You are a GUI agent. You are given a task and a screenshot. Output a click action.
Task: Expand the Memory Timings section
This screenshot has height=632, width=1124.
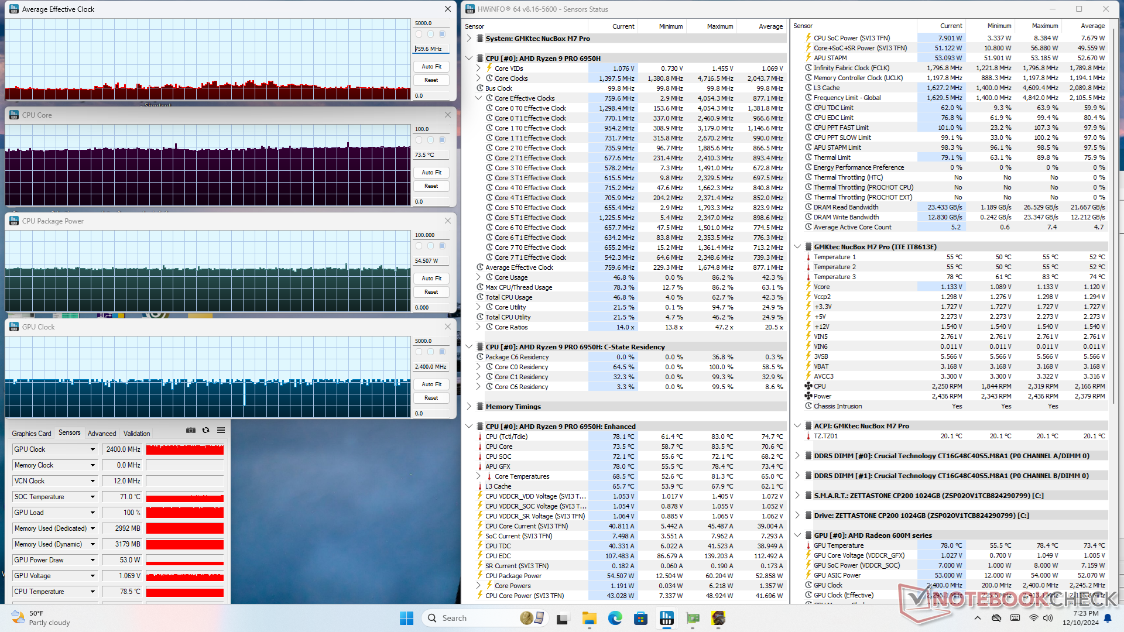pyautogui.click(x=469, y=406)
